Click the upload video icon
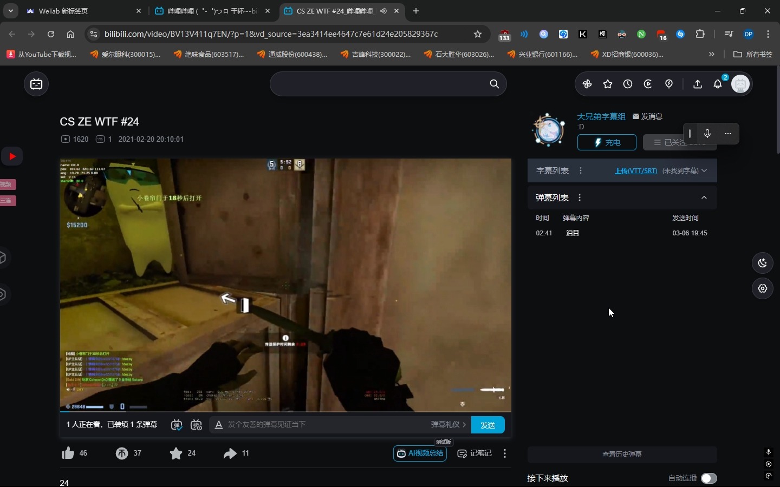The image size is (780, 487). pos(698,84)
